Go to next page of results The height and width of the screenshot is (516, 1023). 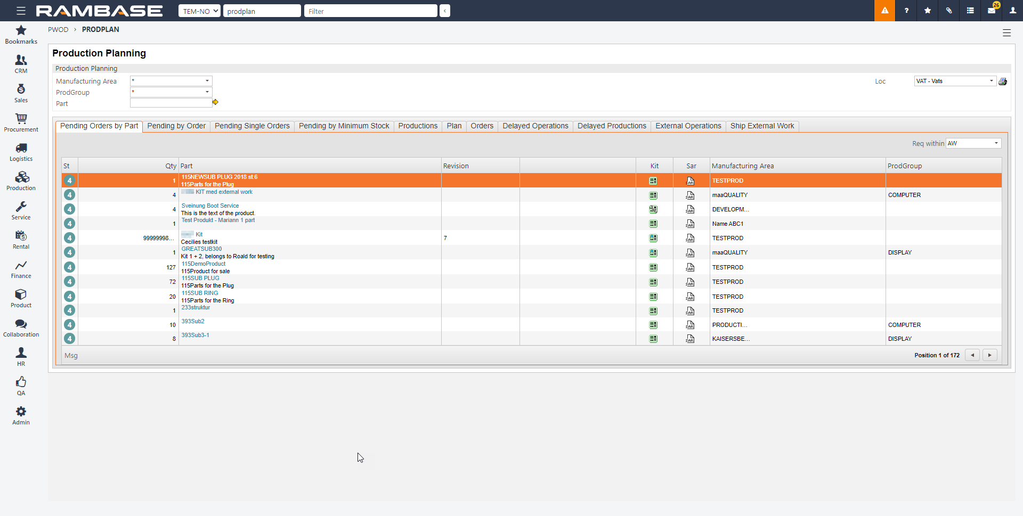tap(989, 355)
